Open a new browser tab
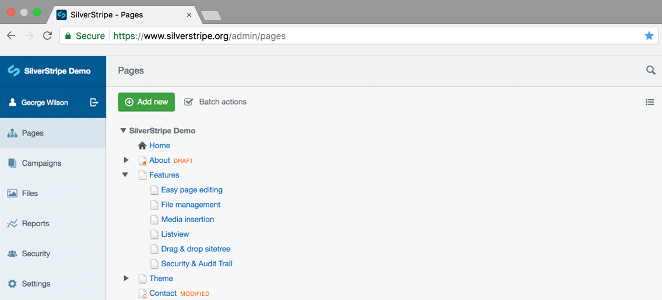Viewport: 662px width, 300px height. pyautogui.click(x=212, y=16)
